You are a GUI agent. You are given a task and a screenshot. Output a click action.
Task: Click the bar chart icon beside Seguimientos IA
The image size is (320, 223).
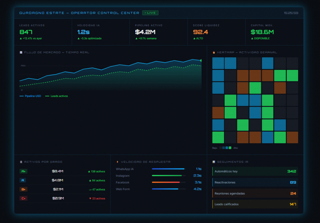tap(214, 162)
